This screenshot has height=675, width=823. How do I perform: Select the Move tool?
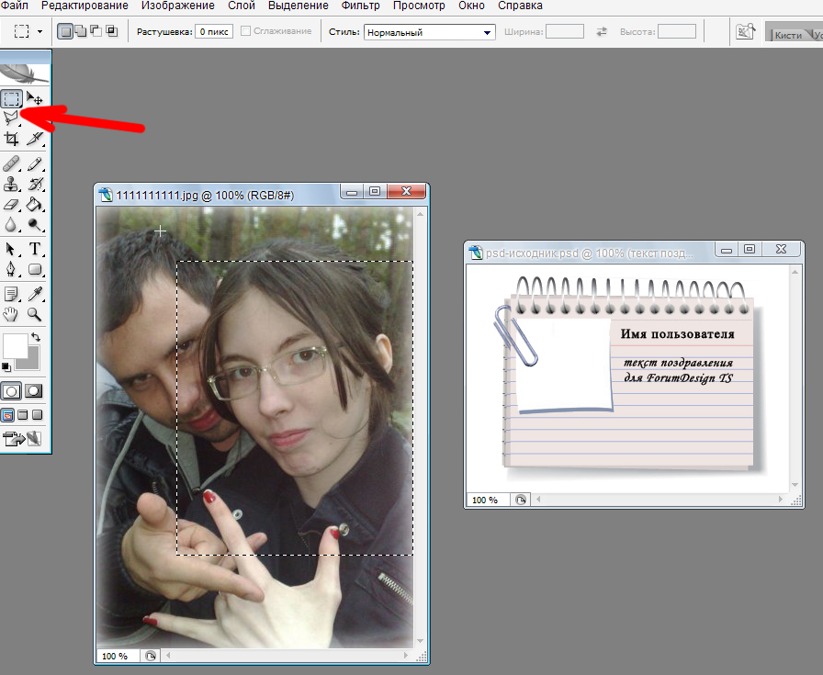pos(35,98)
